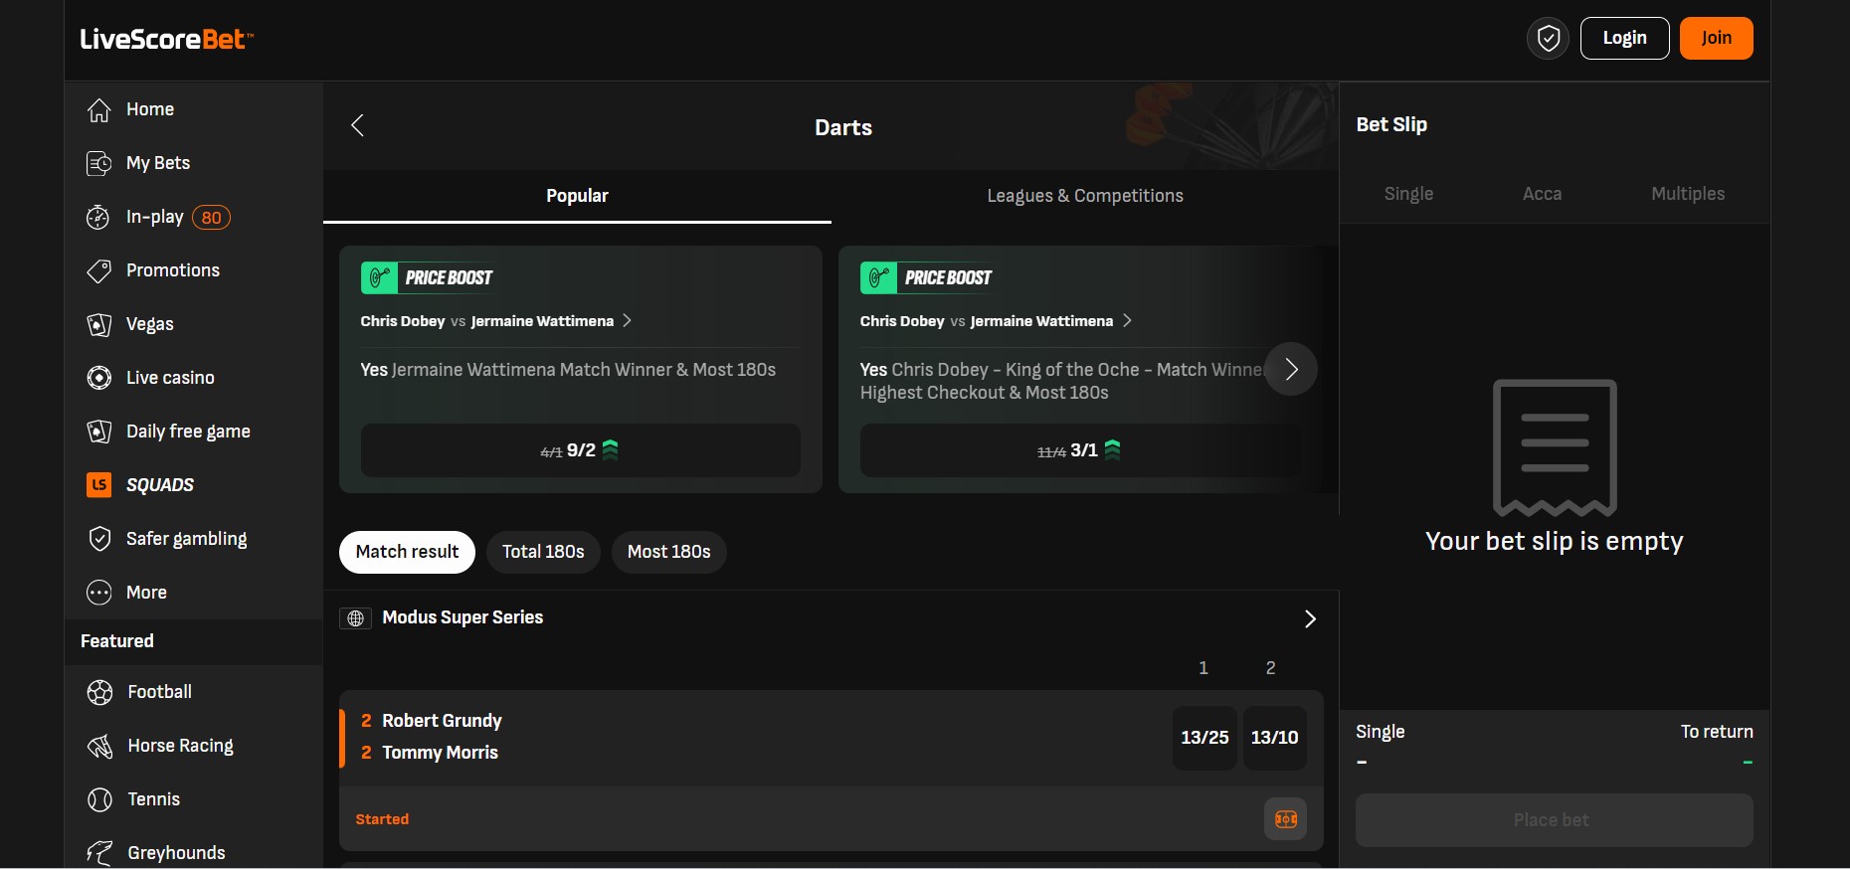The height and width of the screenshot is (869, 1850).
Task: Open the Live casino section
Action: [170, 378]
